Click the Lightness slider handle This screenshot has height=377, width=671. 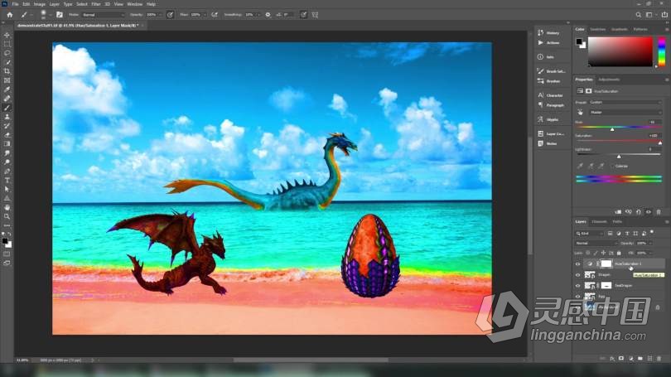[619, 157]
